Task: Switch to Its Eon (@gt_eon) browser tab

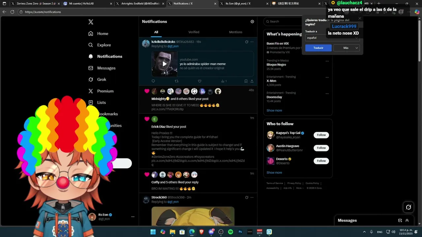Action: pyautogui.click(x=244, y=4)
